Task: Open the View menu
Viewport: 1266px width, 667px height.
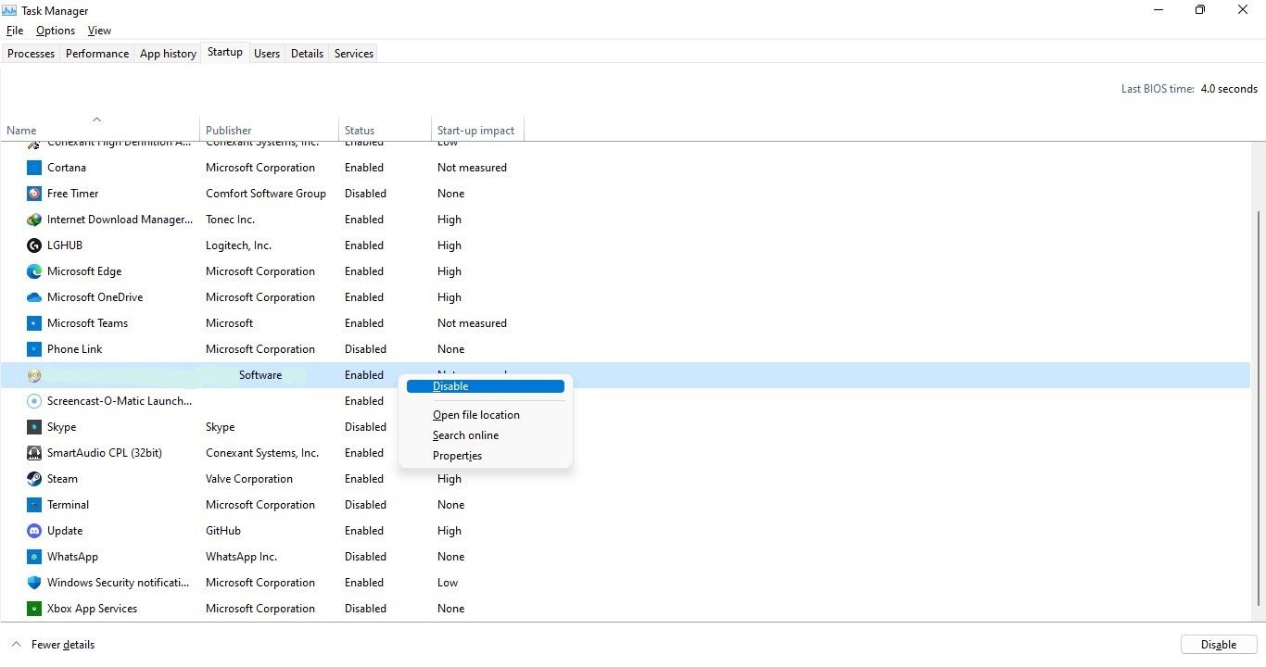Action: tap(100, 31)
